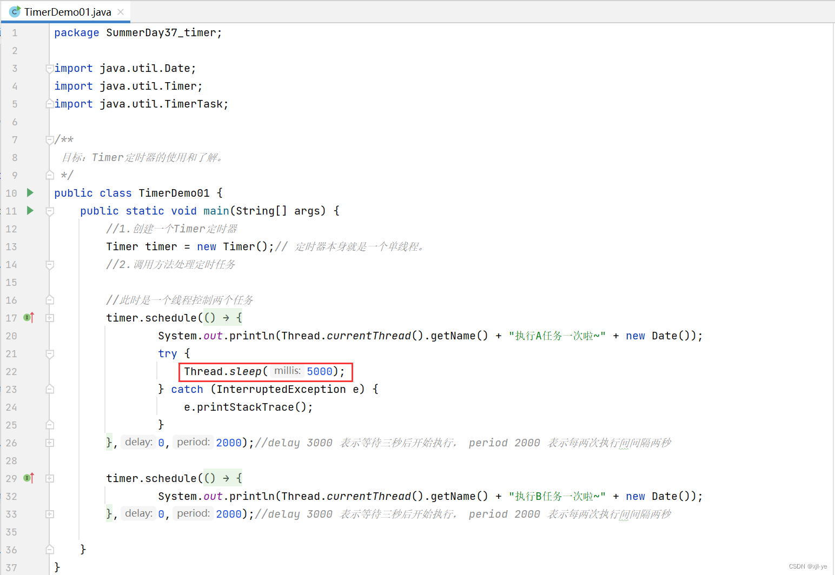Run class TimerDemo01 via gutter arrow on line 10
The width and height of the screenshot is (835, 575).
point(30,192)
